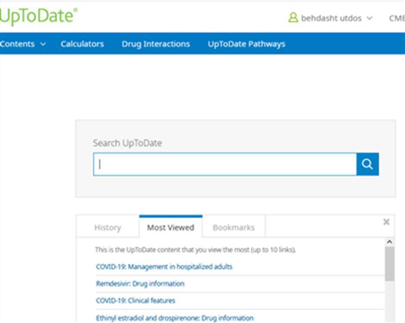Open COVID-19 Management in hospitalized adults
Viewport: 405px width, 323px height.
pos(164,267)
